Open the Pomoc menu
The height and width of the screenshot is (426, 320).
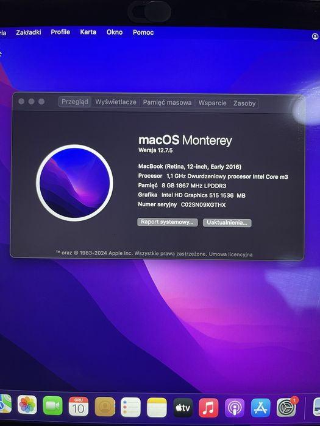pos(143,32)
